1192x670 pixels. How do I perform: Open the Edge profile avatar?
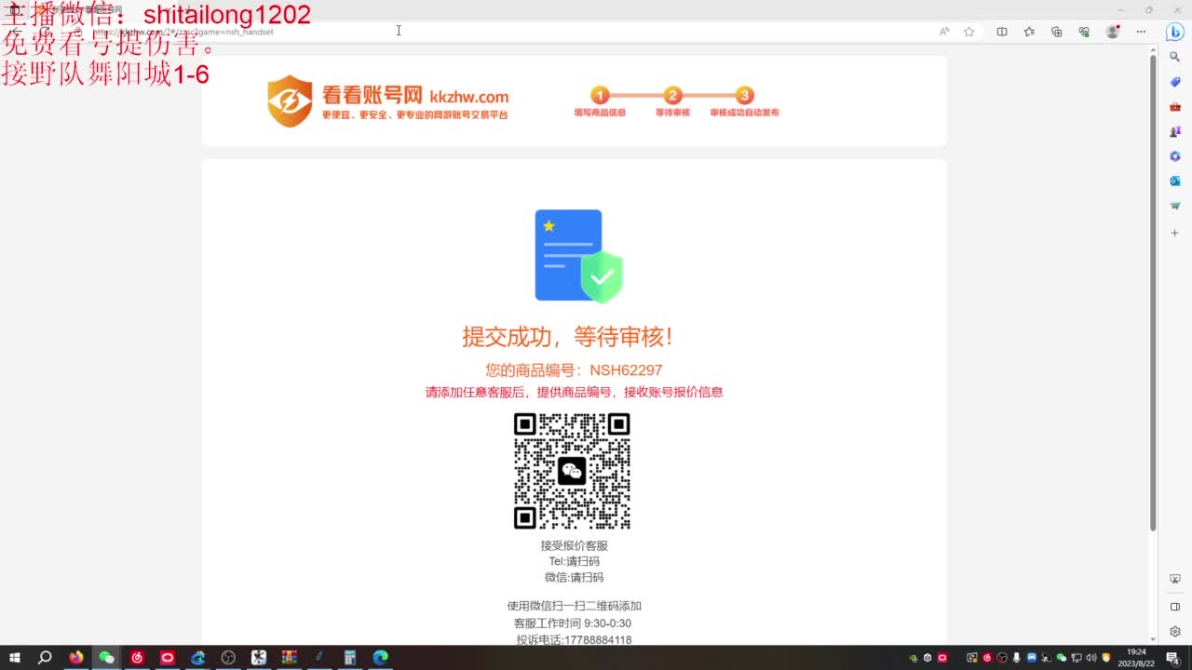click(x=1112, y=32)
